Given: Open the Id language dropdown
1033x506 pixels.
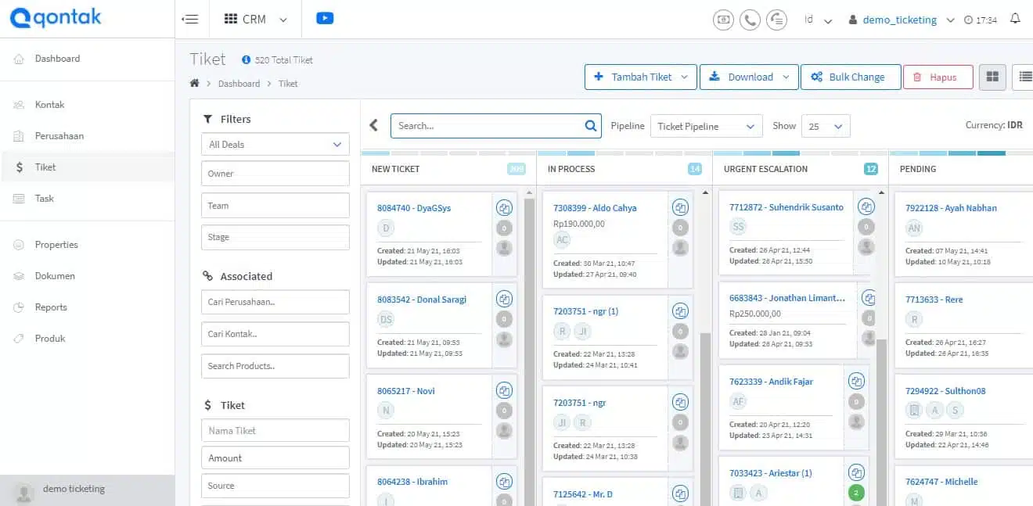Looking at the screenshot, I should 818,20.
